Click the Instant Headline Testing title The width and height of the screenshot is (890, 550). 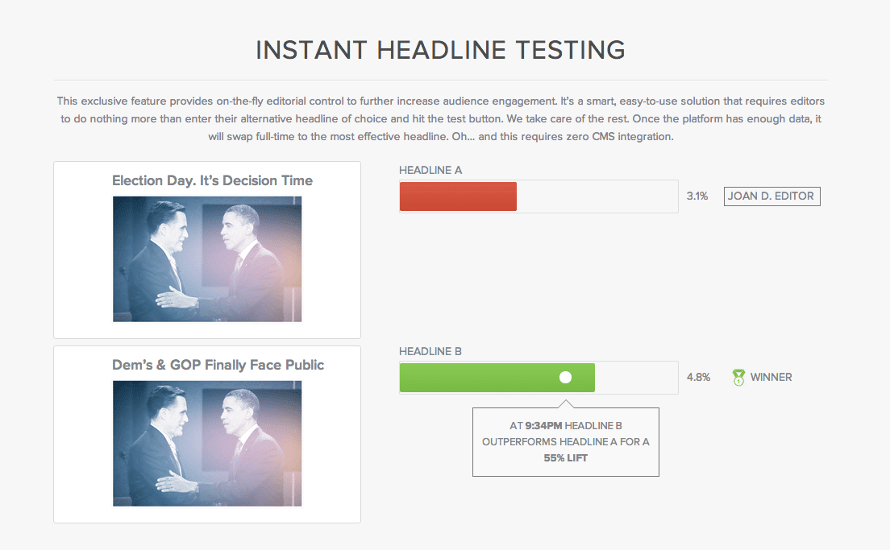[x=440, y=50]
